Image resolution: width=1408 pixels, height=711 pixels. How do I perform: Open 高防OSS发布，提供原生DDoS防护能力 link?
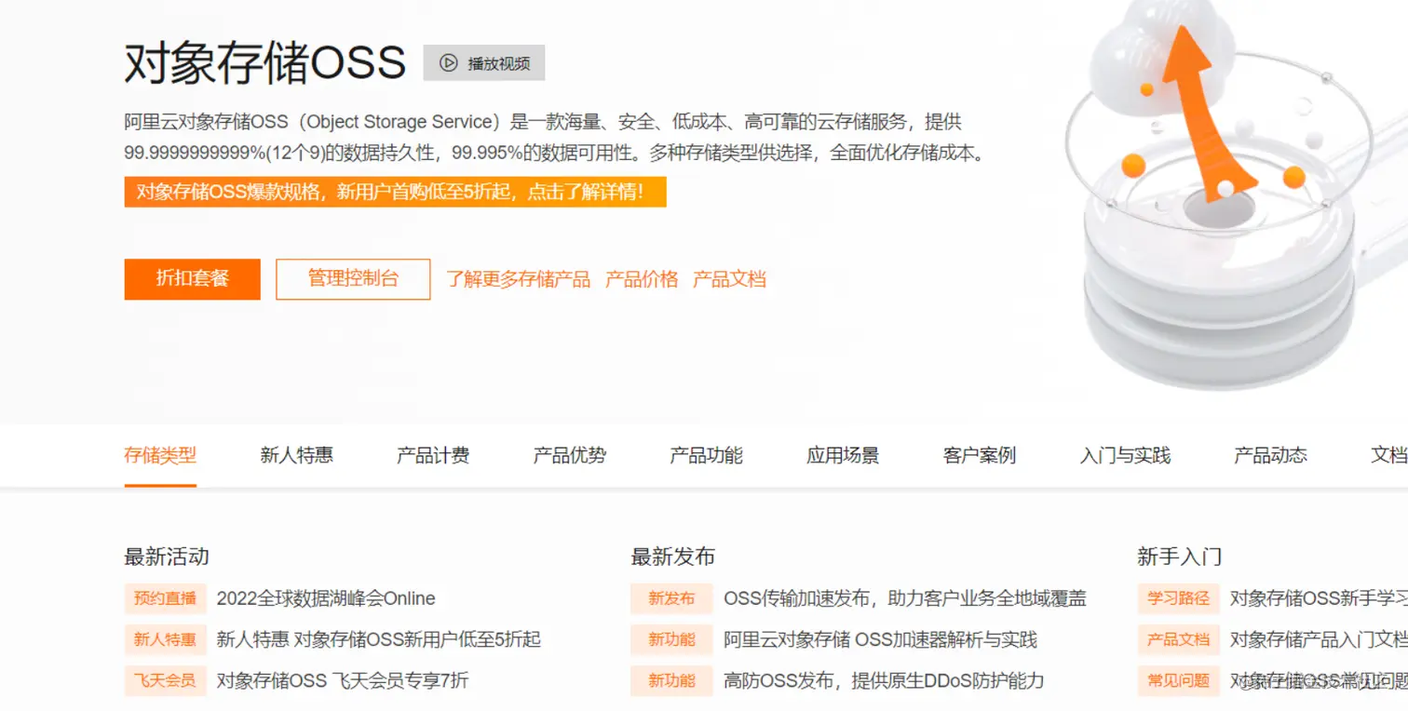click(x=884, y=680)
